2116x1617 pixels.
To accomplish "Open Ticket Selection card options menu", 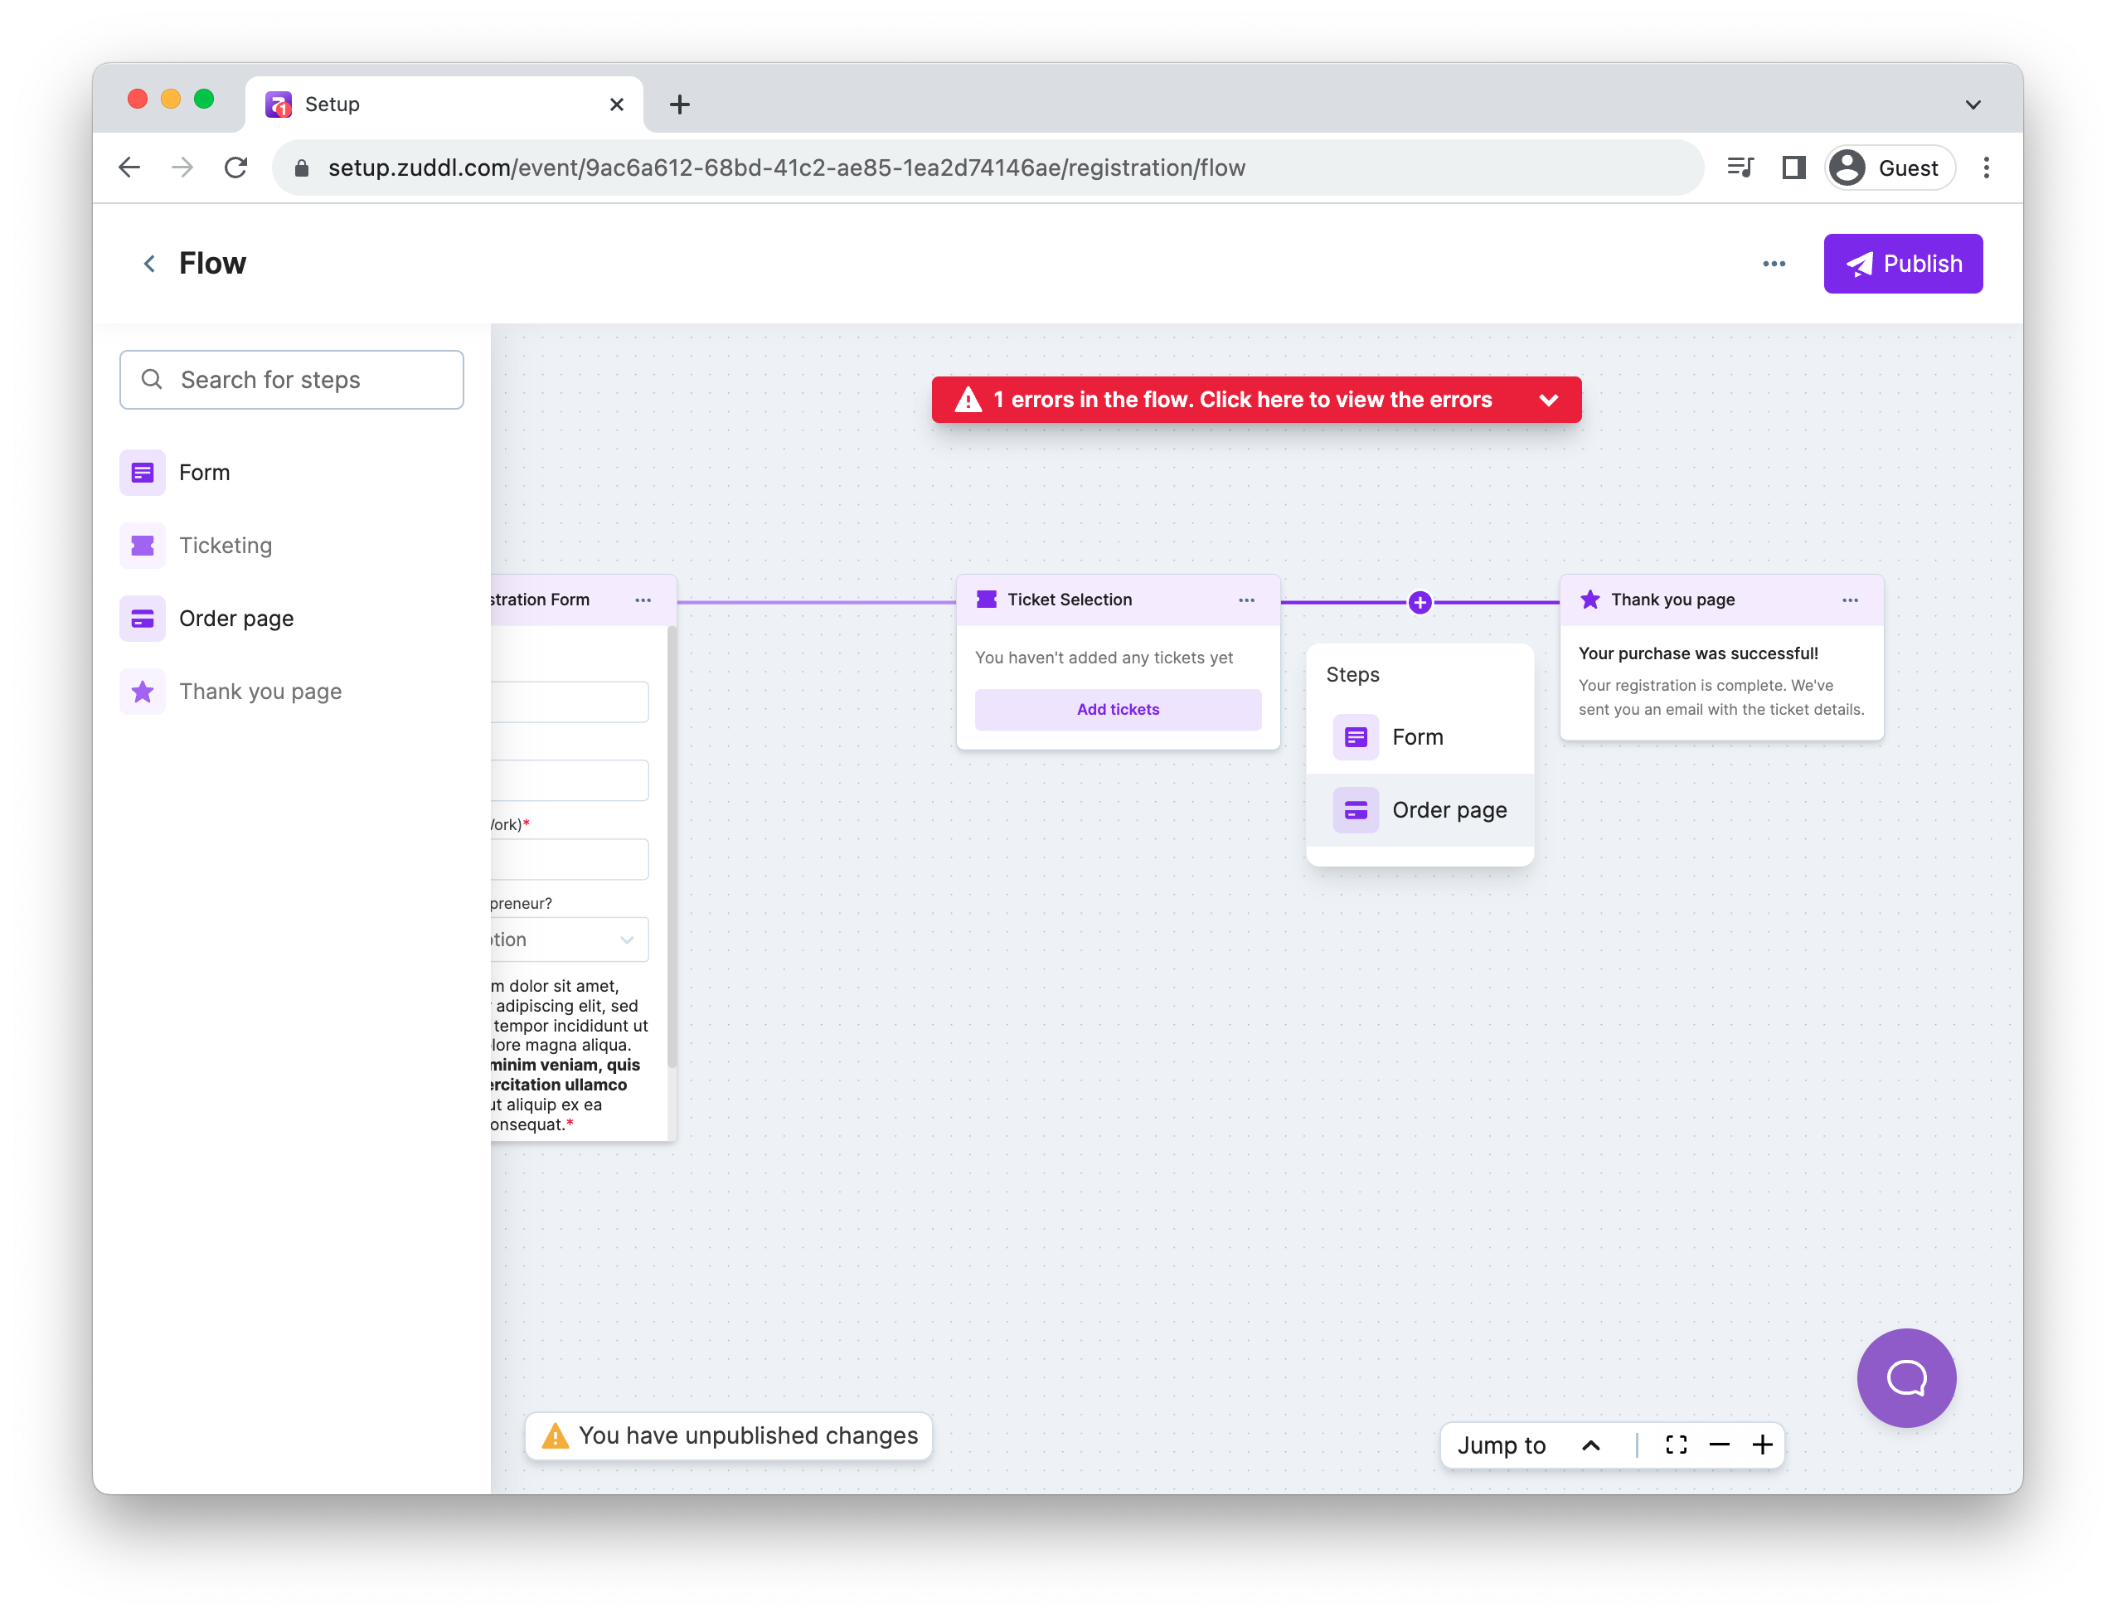I will coord(1246,600).
